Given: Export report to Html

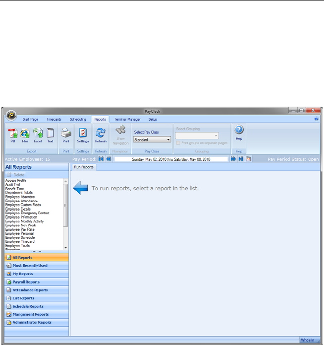Looking at the screenshot, I should coord(25,136).
